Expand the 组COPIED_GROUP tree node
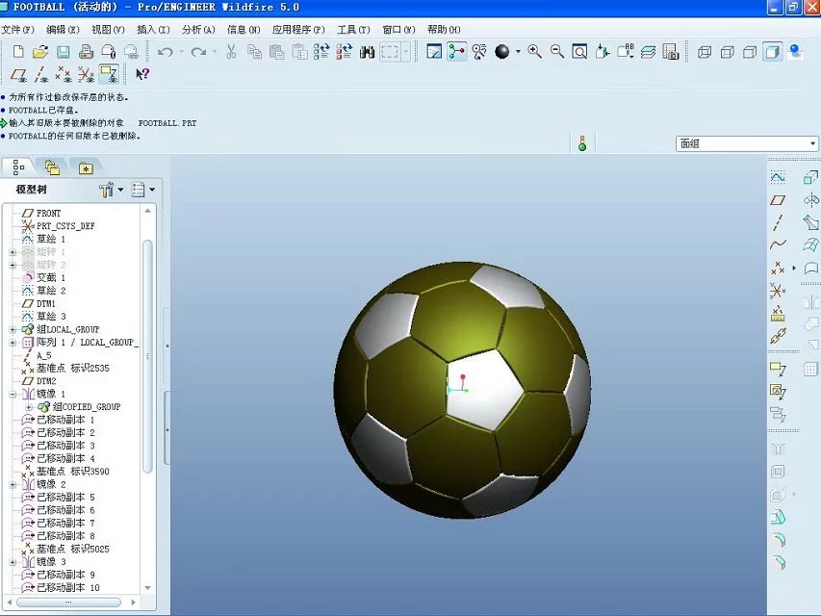The width and height of the screenshot is (821, 616). point(28,407)
